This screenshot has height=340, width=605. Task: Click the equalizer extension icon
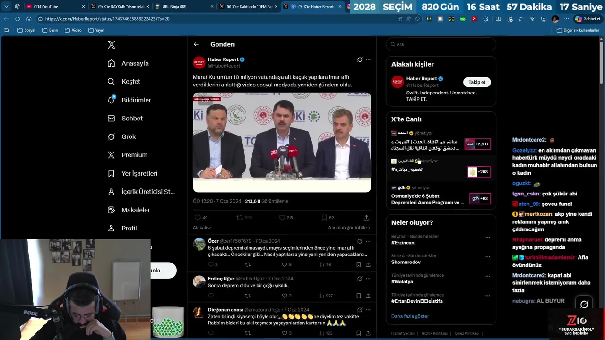pos(429,19)
